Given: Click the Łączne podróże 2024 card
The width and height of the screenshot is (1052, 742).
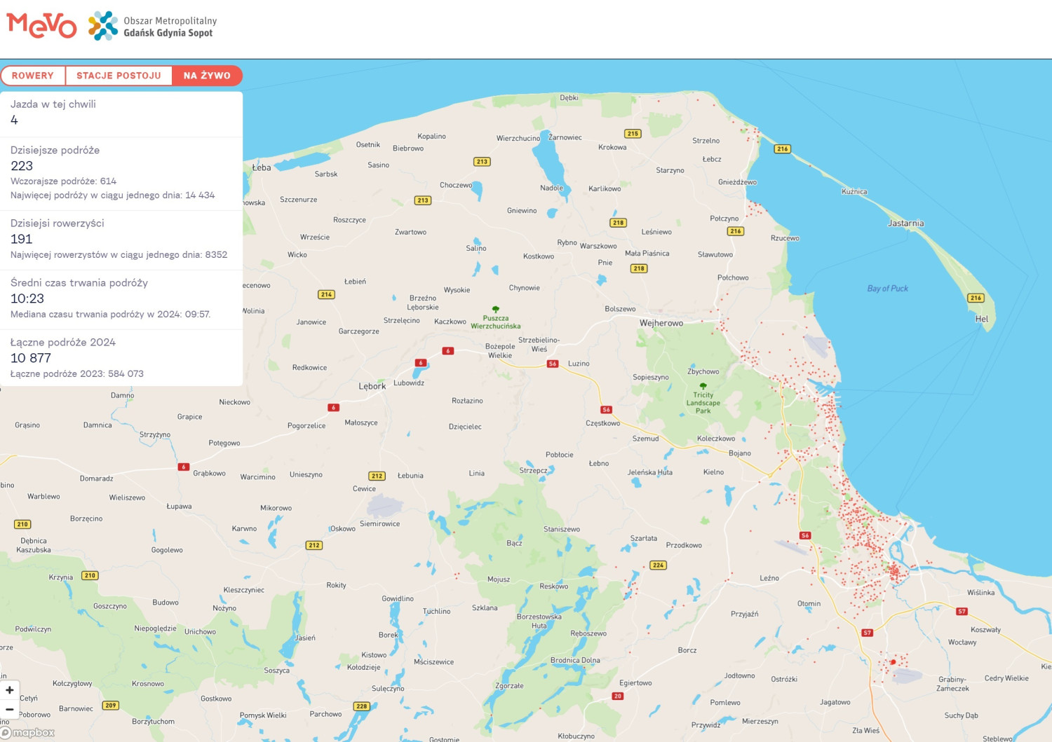Looking at the screenshot, I should 121,357.
